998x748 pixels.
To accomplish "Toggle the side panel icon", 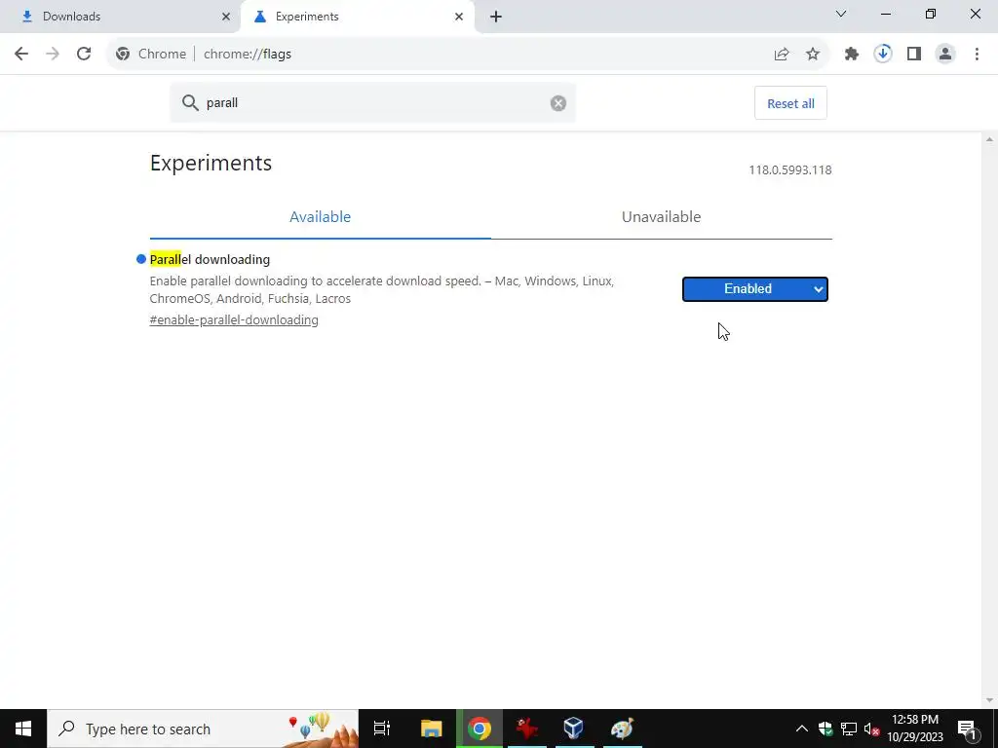I will (x=914, y=55).
